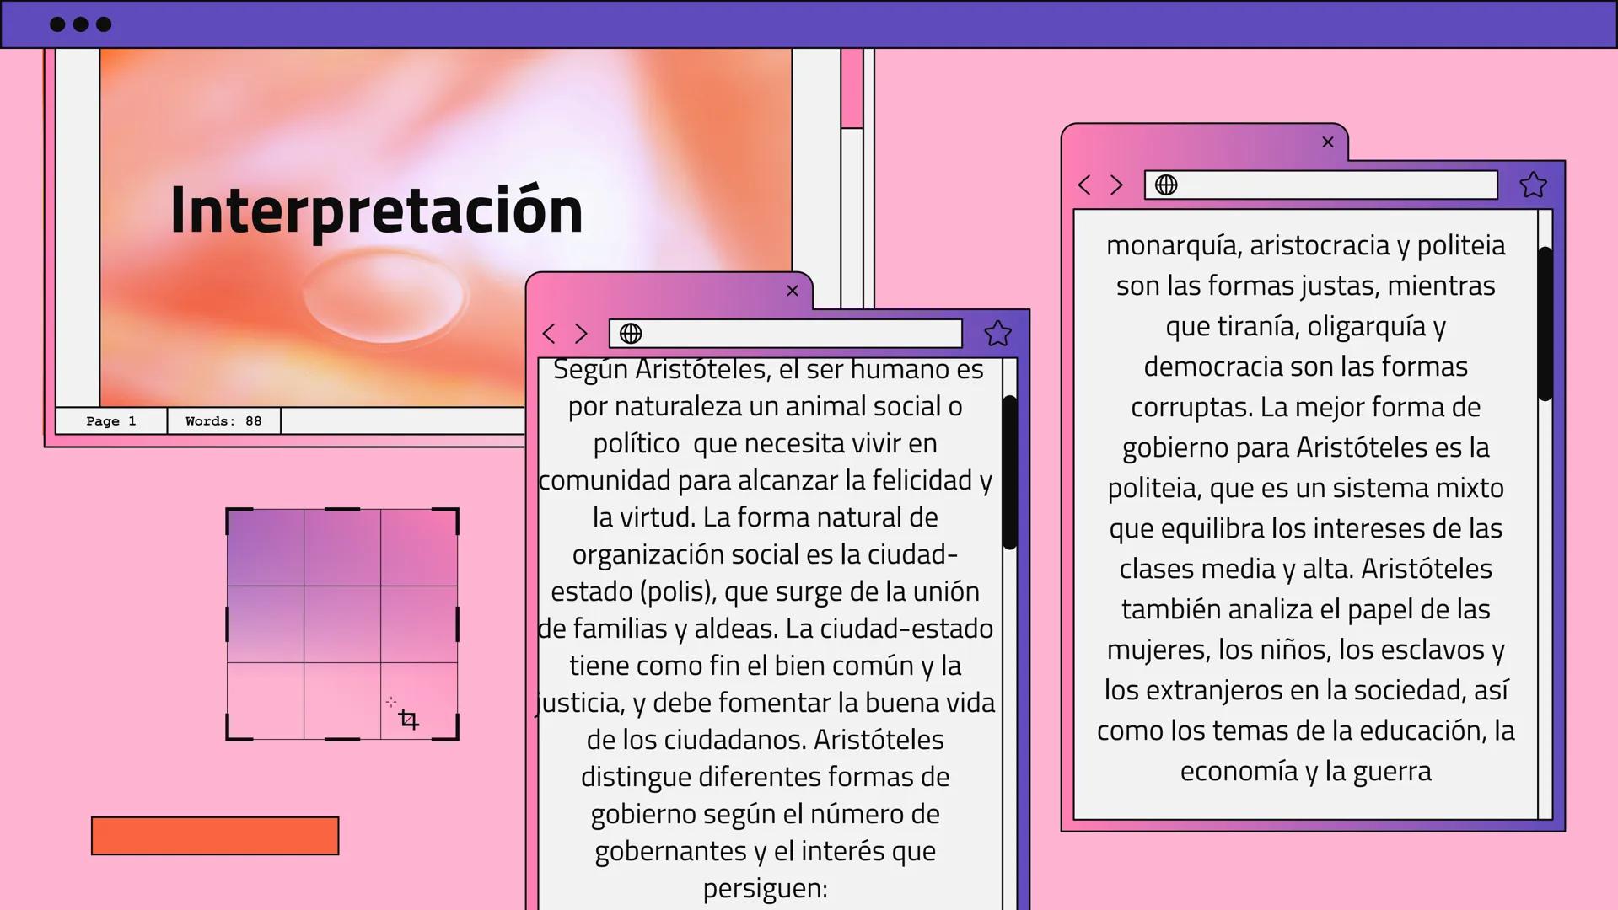
Task: Click the back arrow in the right browser window
Action: point(1084,185)
